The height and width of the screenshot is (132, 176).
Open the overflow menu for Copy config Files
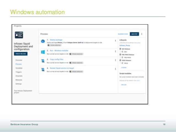[115, 60]
